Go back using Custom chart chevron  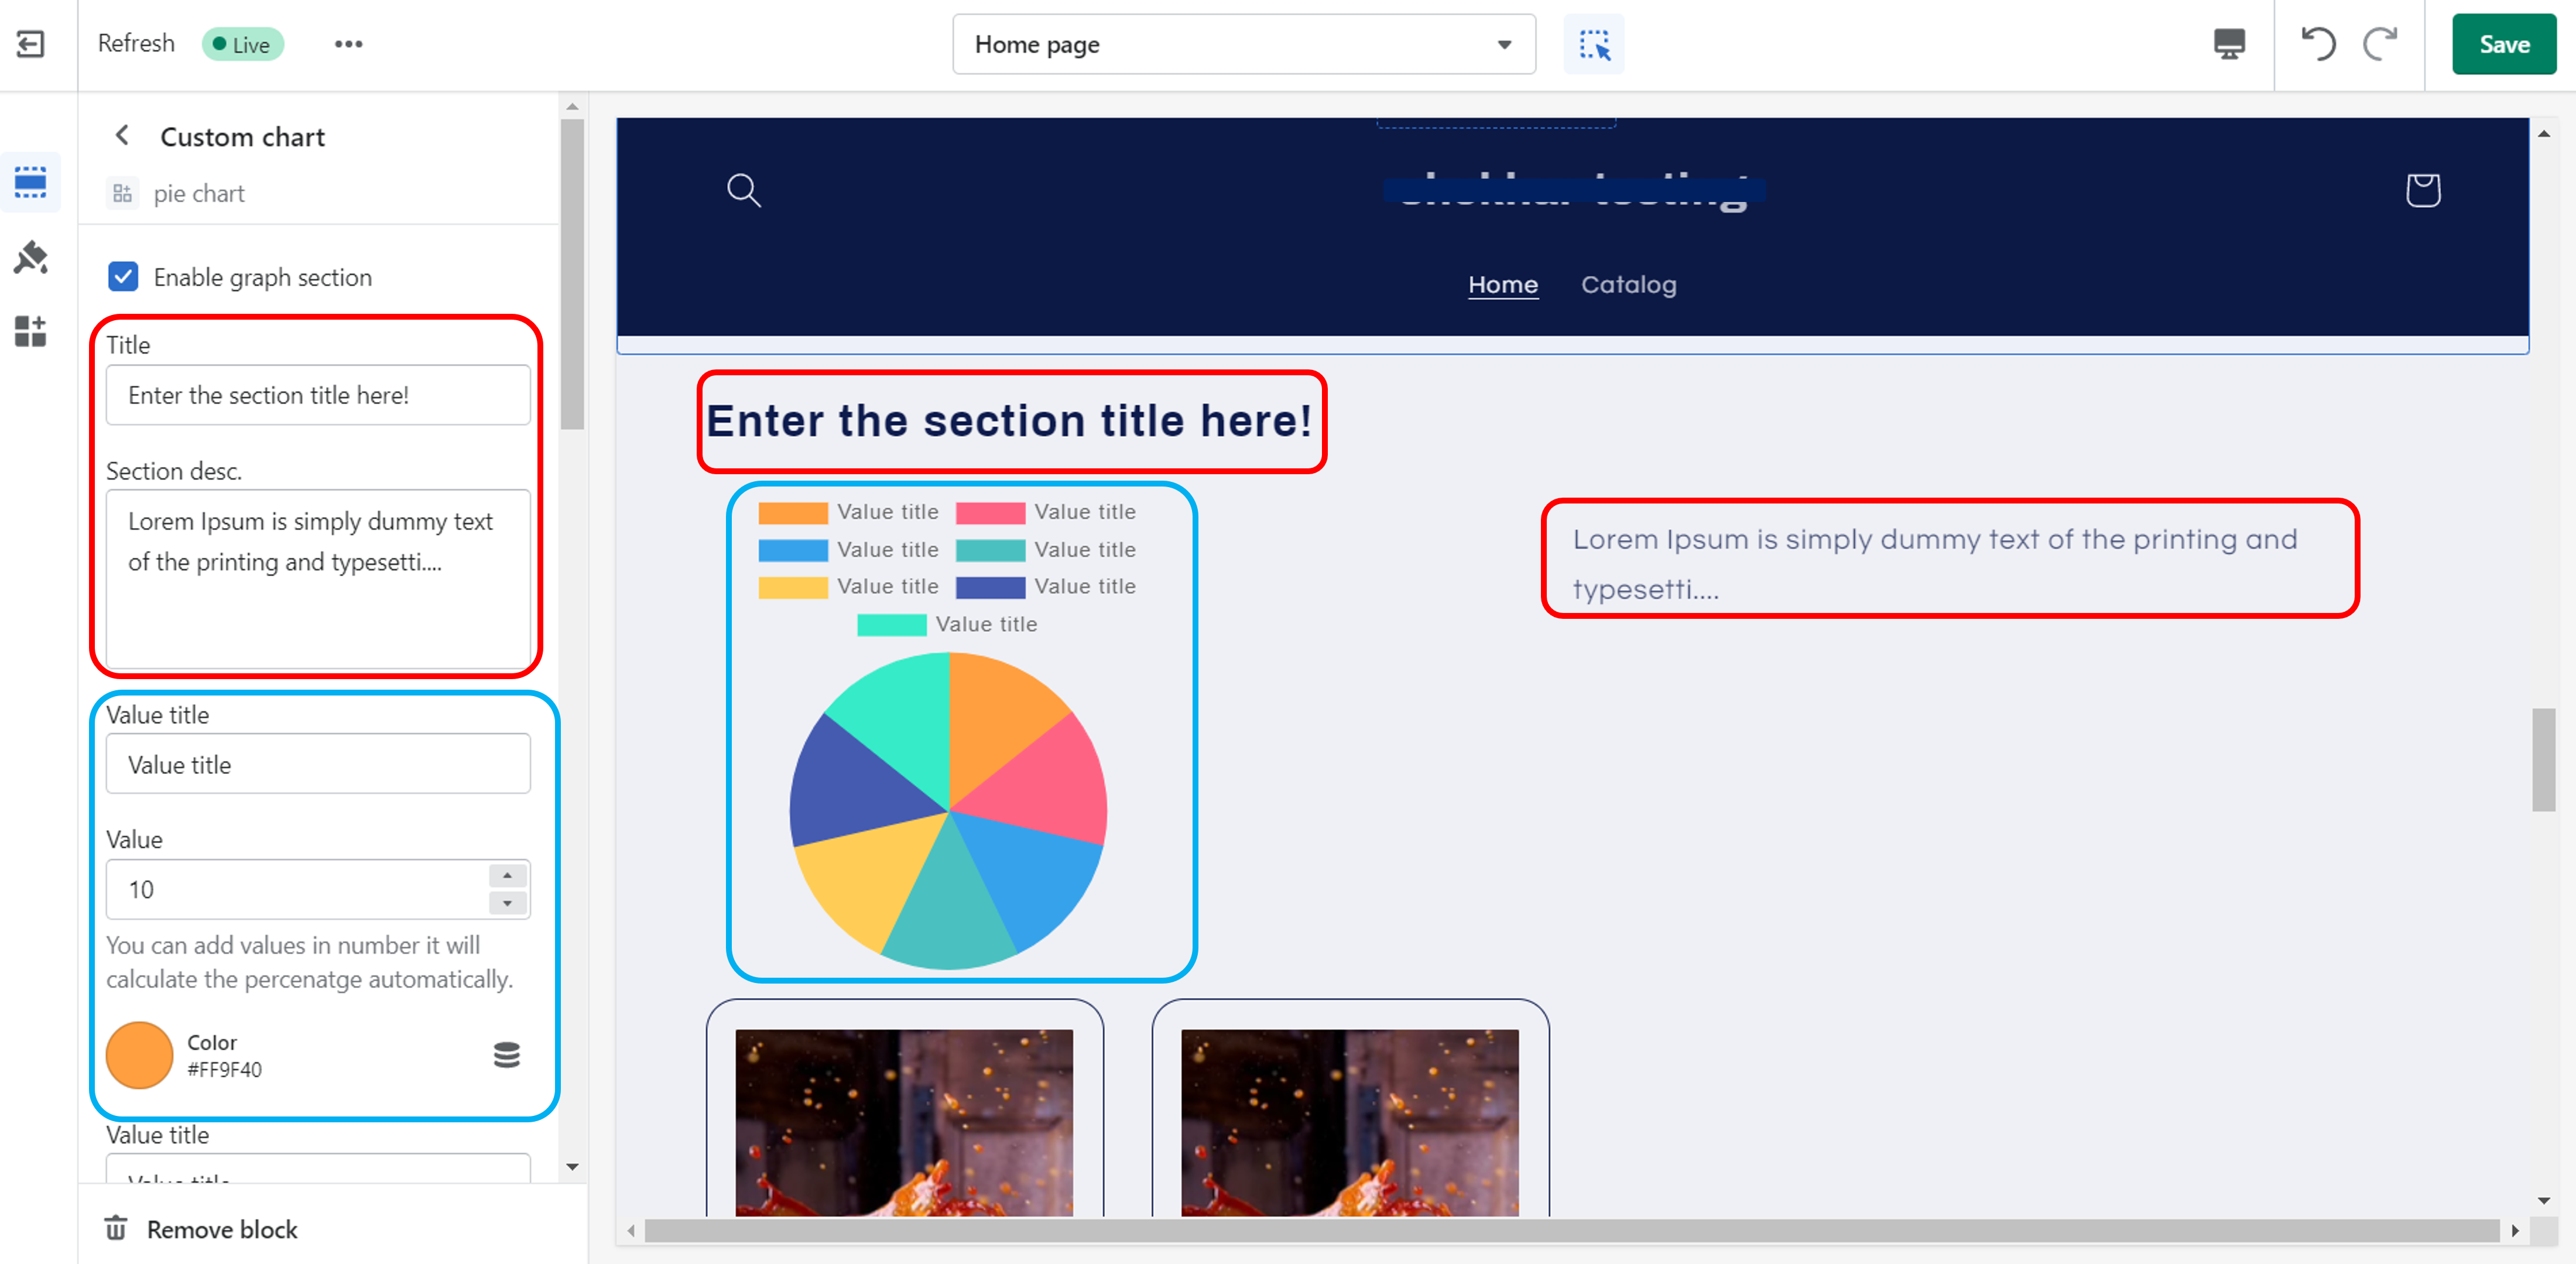point(122,136)
